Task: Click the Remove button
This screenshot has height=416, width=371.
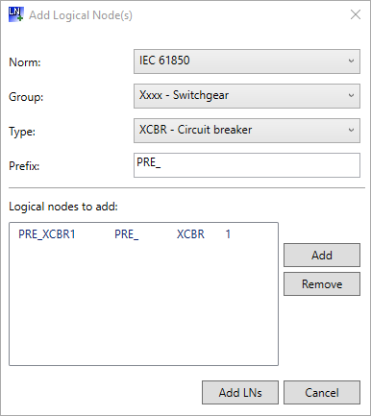Action: tap(322, 284)
